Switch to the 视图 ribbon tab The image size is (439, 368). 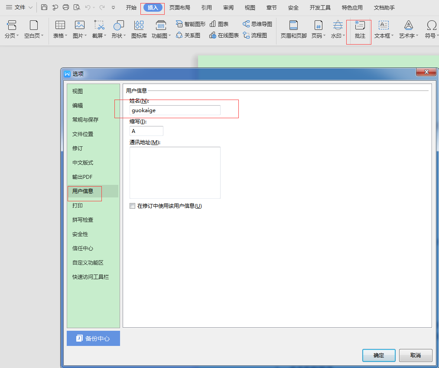click(250, 7)
